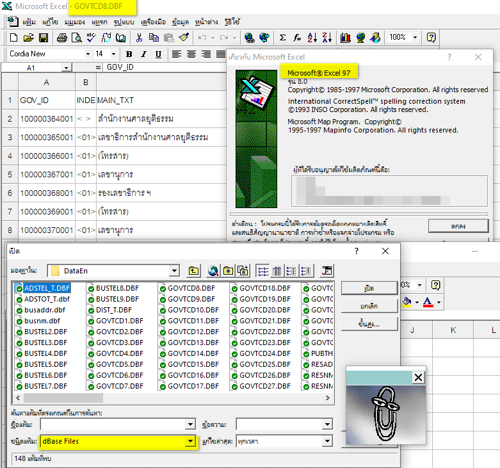Image resolution: width=500 pixels, height=468 pixels.
Task: Open the Chart Wizard icon
Action: (345, 38)
